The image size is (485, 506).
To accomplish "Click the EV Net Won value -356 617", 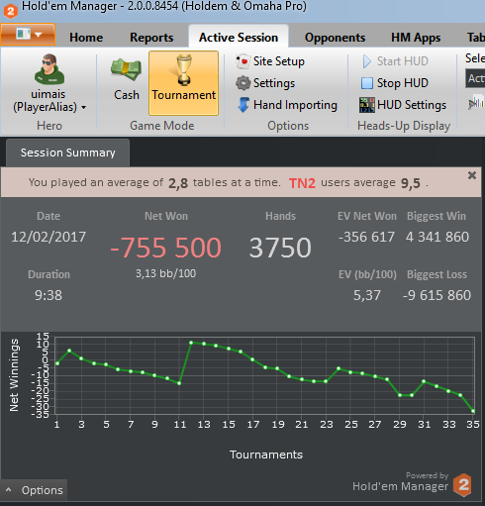I will [x=366, y=237].
